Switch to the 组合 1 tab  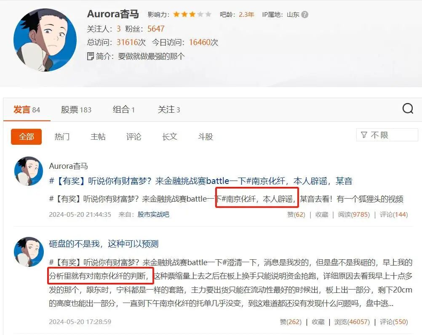pos(123,110)
